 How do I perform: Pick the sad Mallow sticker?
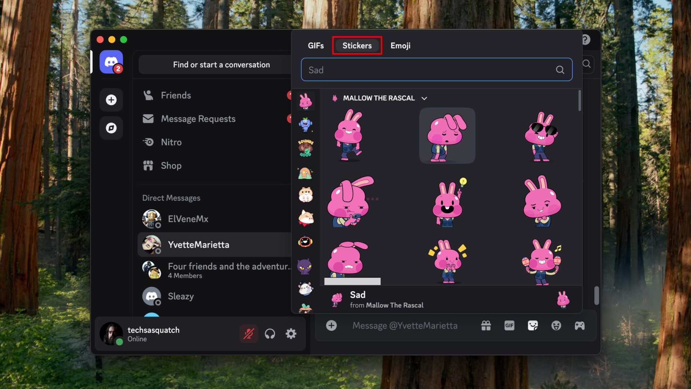pyautogui.click(x=447, y=136)
